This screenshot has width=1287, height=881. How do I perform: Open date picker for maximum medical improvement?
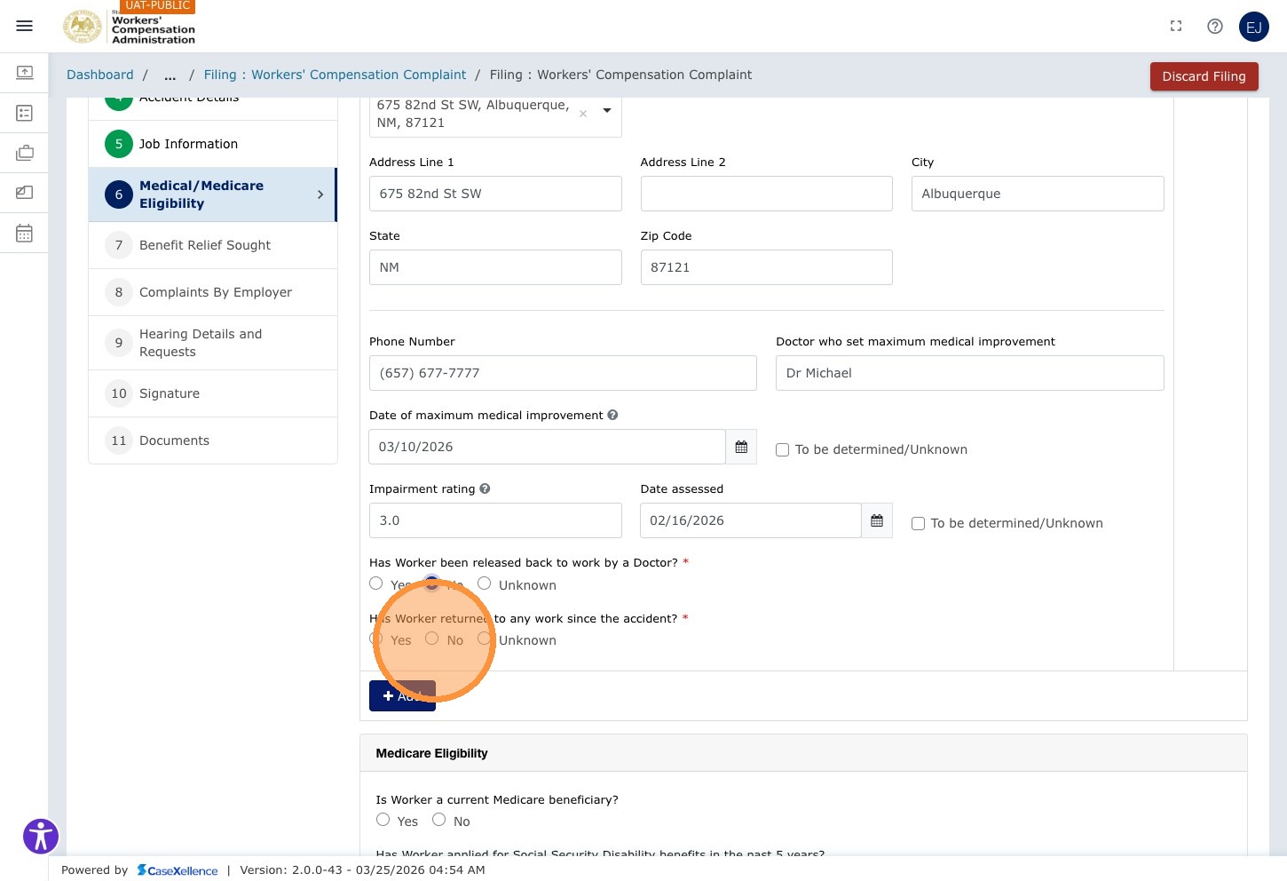pos(741,447)
